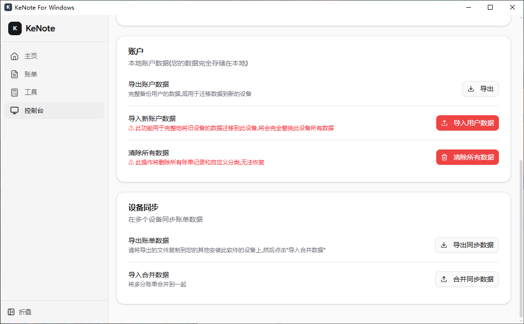Viewport: 524px width, 324px height.
Task: Click the 清除所有数据 row label text
Action: coord(149,153)
